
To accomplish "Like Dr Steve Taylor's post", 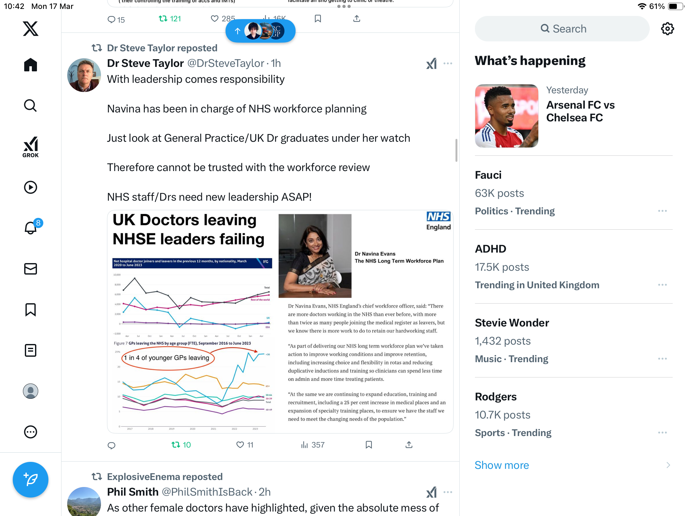I will [245, 445].
